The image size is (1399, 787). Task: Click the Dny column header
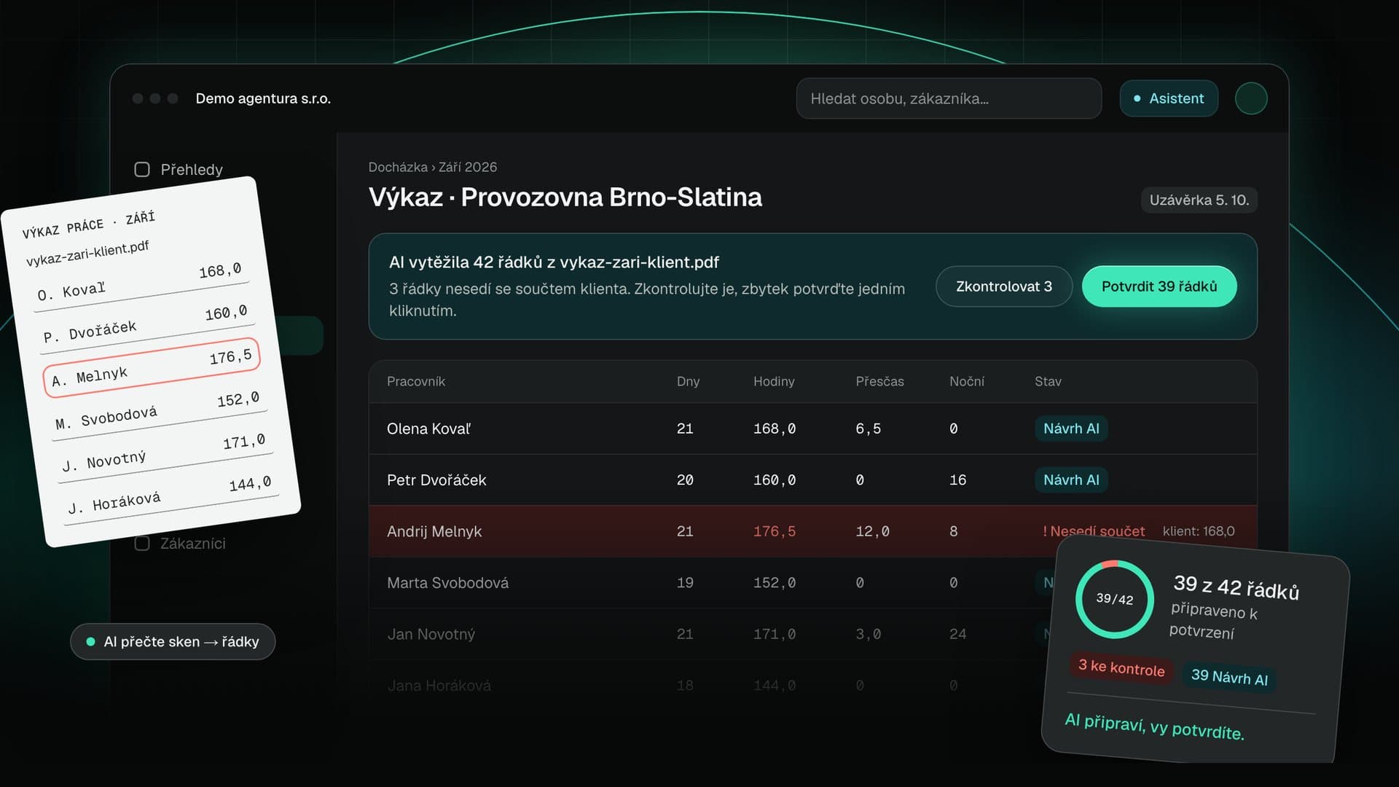pos(688,381)
